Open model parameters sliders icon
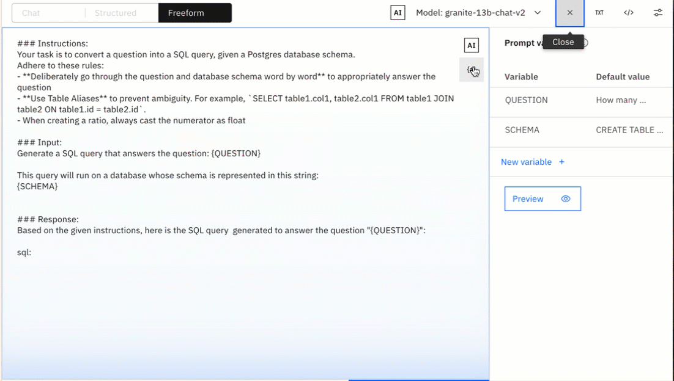674x381 pixels. coord(658,13)
